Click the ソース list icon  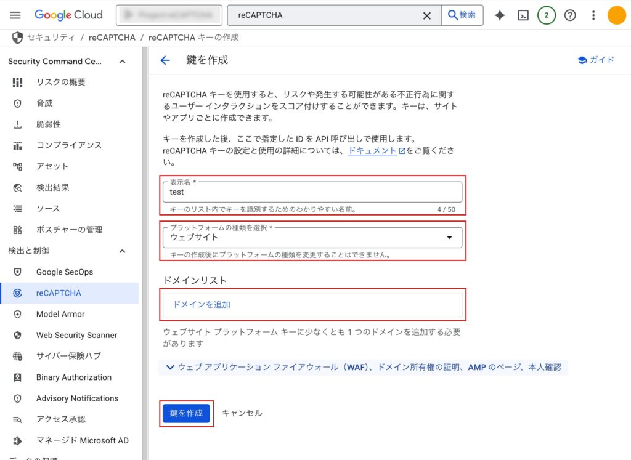17,209
